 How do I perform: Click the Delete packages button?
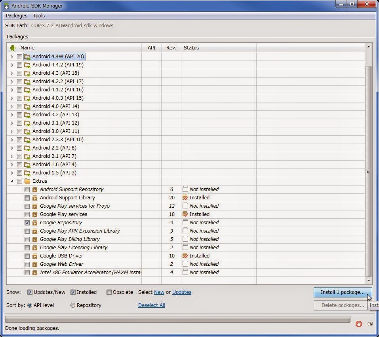343,305
